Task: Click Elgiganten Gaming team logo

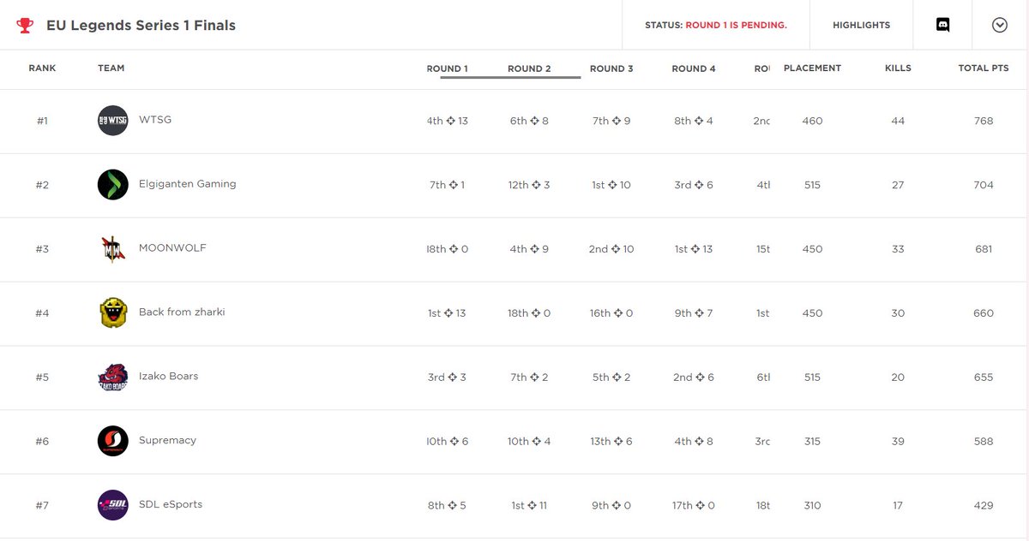Action: 113,185
